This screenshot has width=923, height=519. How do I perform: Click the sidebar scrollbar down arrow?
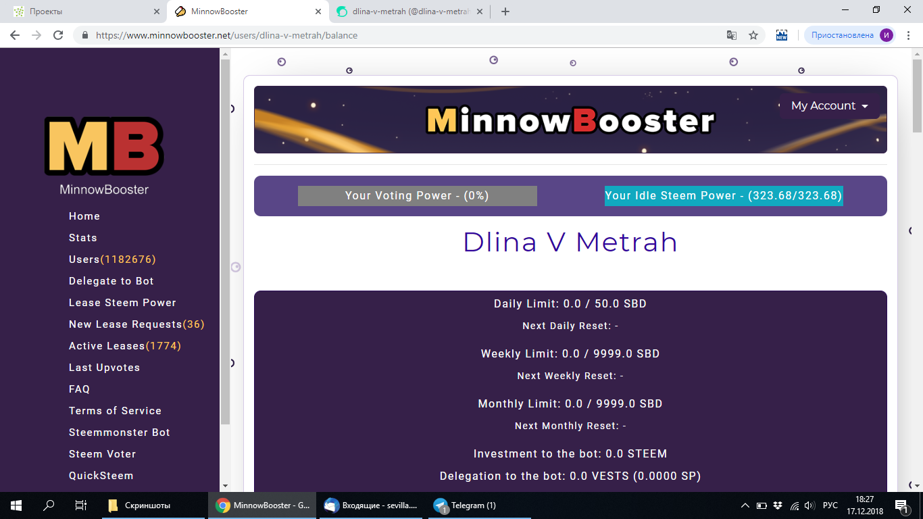[225, 486]
